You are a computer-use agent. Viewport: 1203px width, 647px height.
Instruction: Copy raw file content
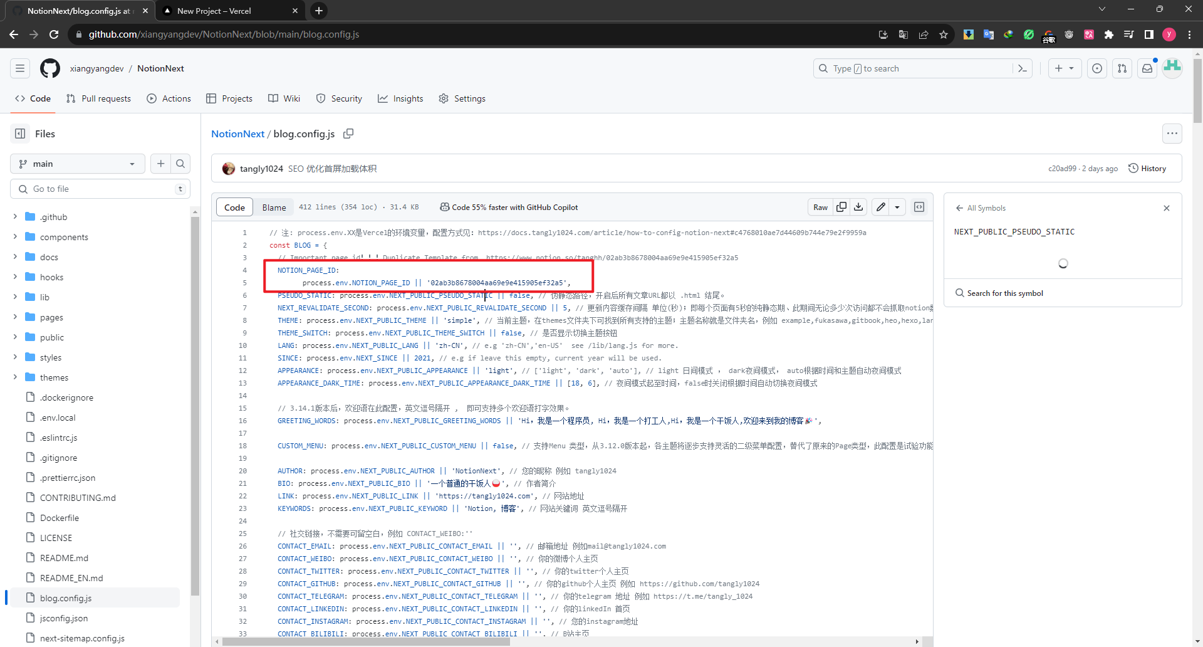(x=841, y=207)
